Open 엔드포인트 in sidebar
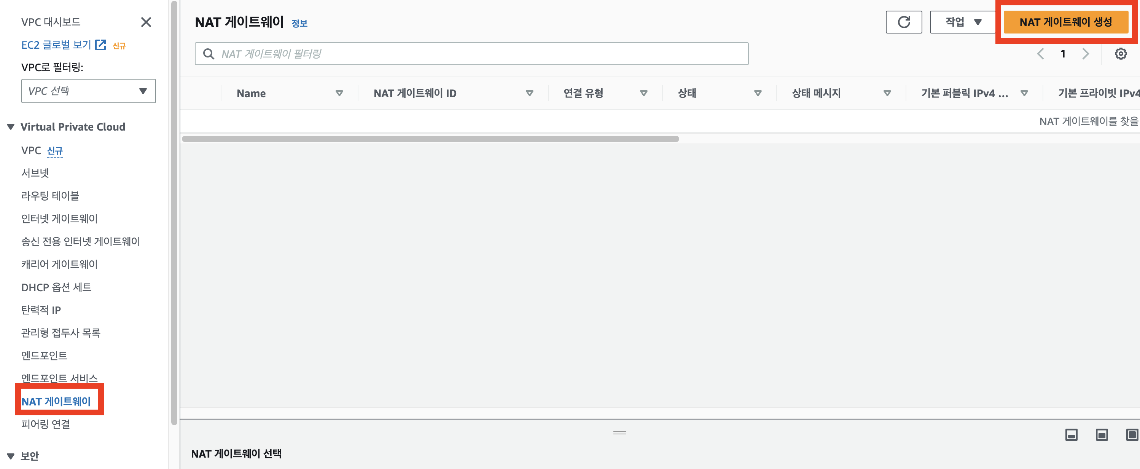 pos(44,356)
